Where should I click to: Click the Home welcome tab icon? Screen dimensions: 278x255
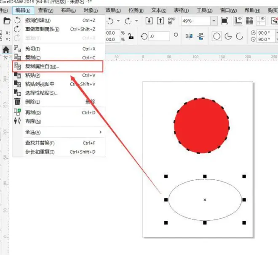click(6, 49)
